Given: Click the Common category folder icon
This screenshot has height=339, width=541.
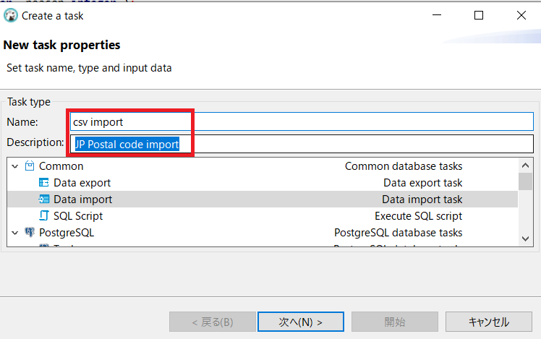Looking at the screenshot, I should [30, 166].
